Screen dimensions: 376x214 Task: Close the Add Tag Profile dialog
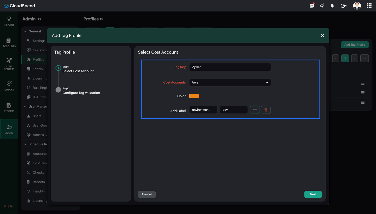322,35
